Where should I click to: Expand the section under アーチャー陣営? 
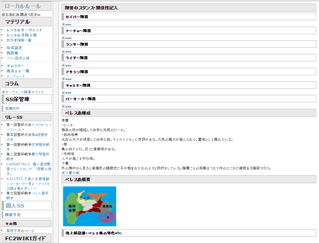pyautogui.click(x=63, y=38)
